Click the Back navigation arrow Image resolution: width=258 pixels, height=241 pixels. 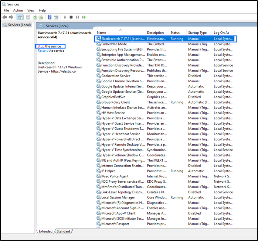tap(5, 17)
